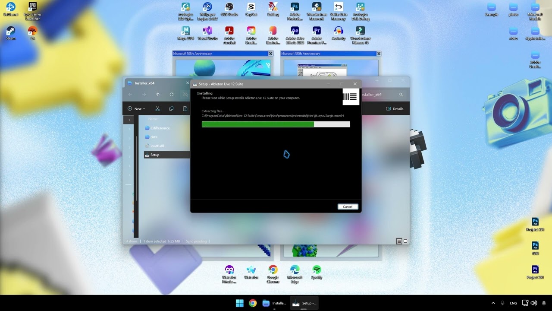
Task: Go forward in the File Explorer window
Action: point(144,94)
